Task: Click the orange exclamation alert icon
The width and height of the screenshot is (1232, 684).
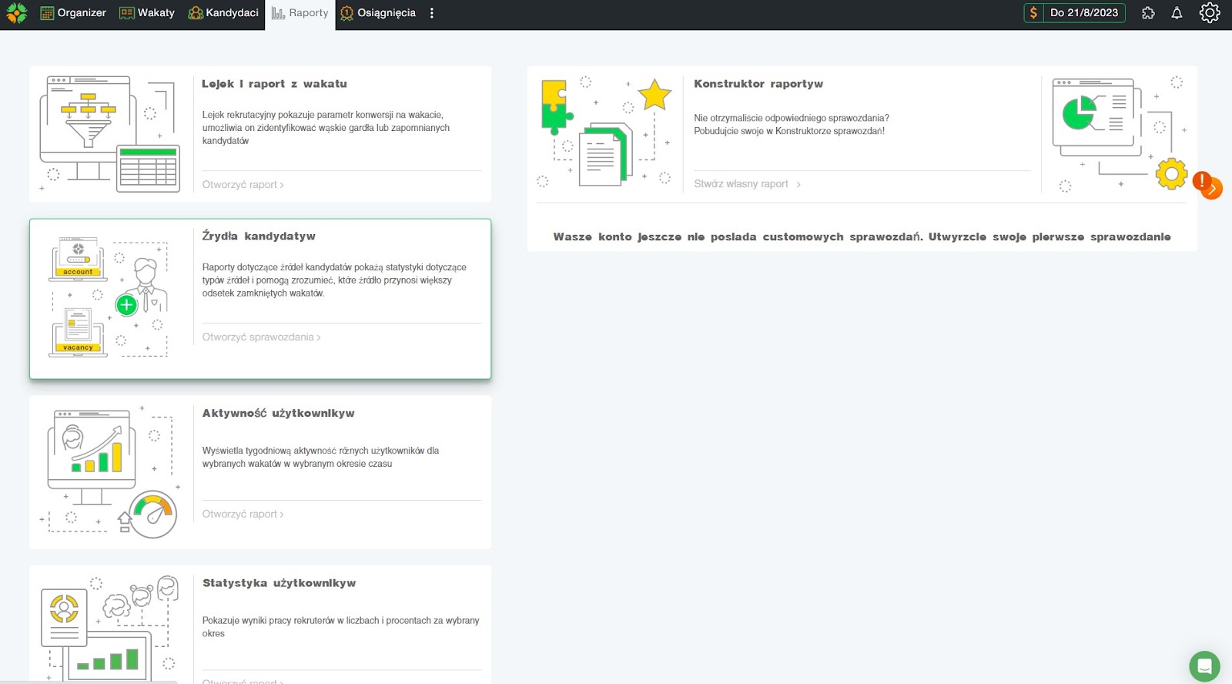Action: point(1200,181)
